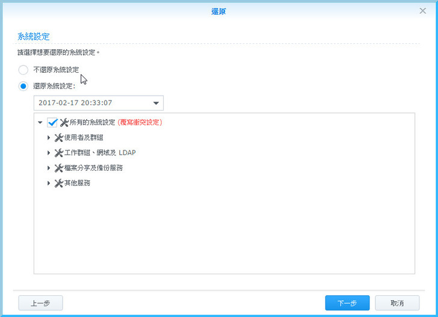Click the wrench icon beside 其他服務
Image resolution: width=438 pixels, height=317 pixels.
click(59, 183)
